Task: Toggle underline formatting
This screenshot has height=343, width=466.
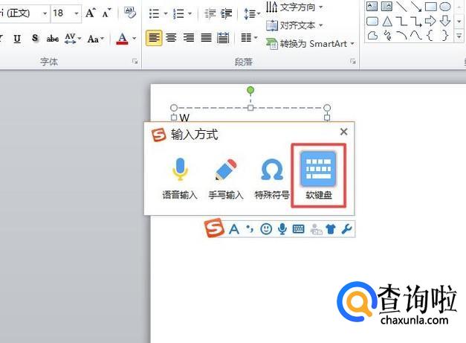Action: (16, 39)
